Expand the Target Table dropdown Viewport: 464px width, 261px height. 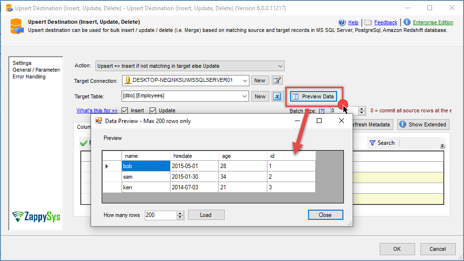[x=245, y=96]
